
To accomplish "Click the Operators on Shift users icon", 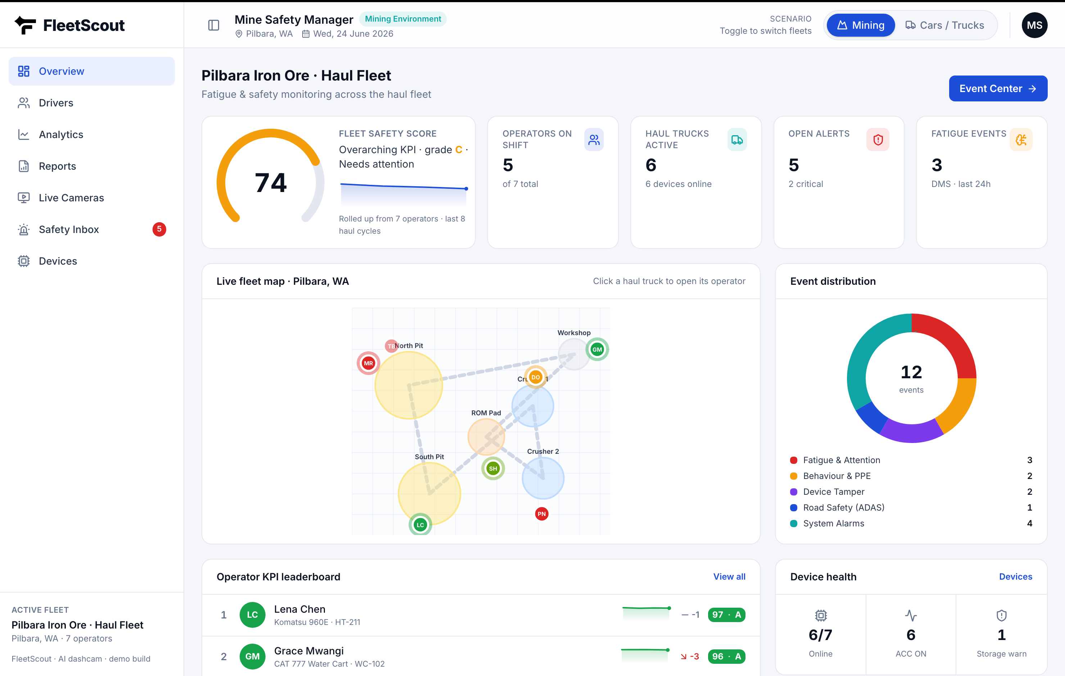I will click(594, 140).
